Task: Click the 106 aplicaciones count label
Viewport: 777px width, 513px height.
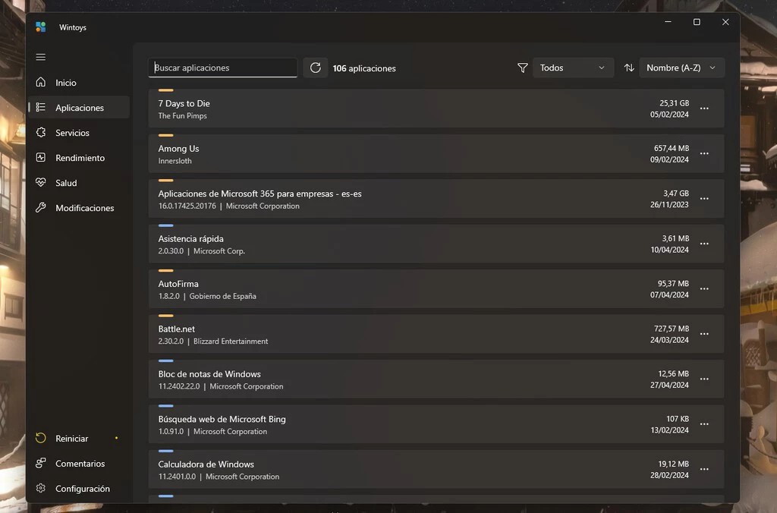Action: tap(364, 68)
